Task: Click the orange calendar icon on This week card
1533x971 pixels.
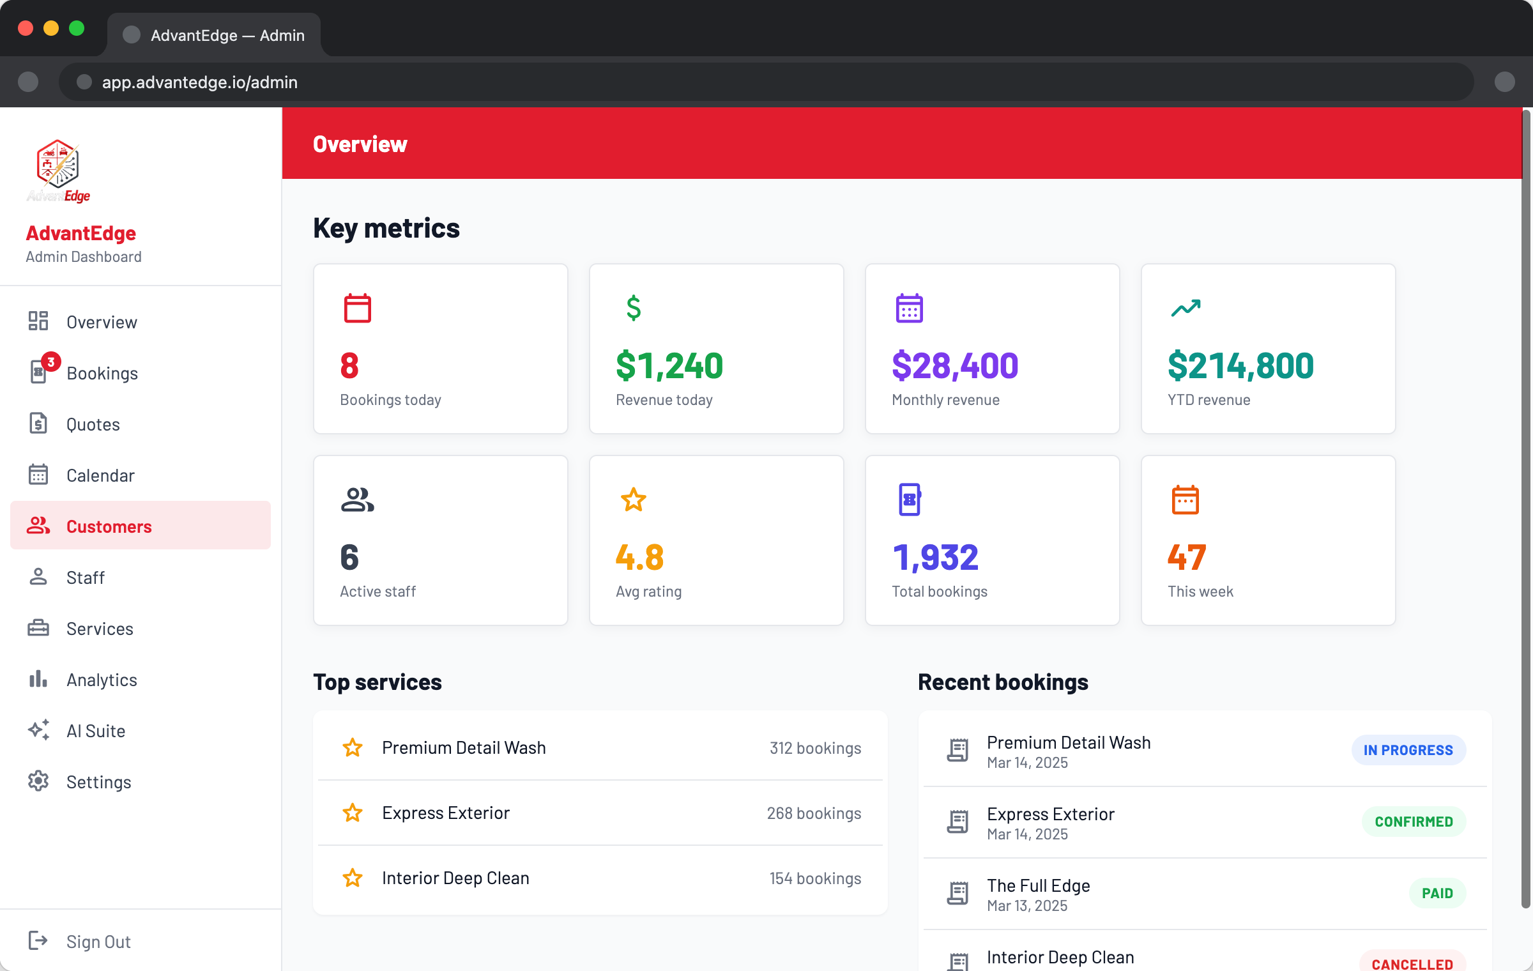Action: 1186,500
